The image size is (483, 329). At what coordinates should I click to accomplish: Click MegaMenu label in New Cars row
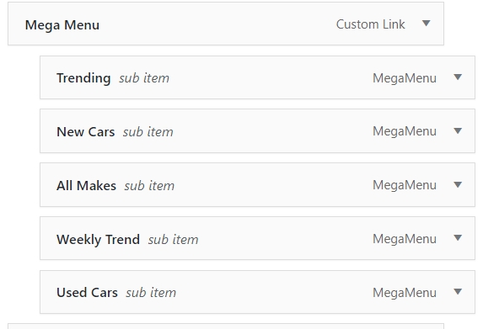pos(405,131)
